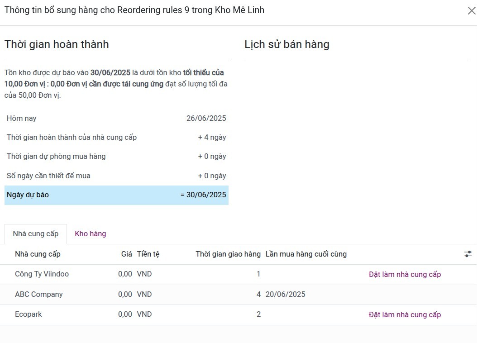The image size is (477, 343).
Task: Click Đặt làm nhà cung cấp for Công Ty Viindoo
Action: coord(405,274)
